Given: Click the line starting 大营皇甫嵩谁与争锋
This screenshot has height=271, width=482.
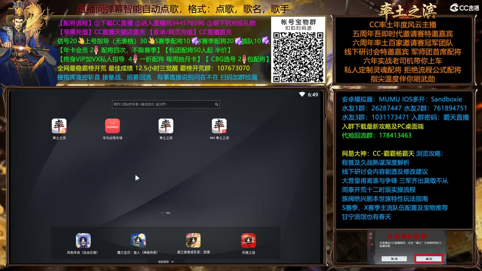Looking at the screenshot, I should (x=395, y=181).
